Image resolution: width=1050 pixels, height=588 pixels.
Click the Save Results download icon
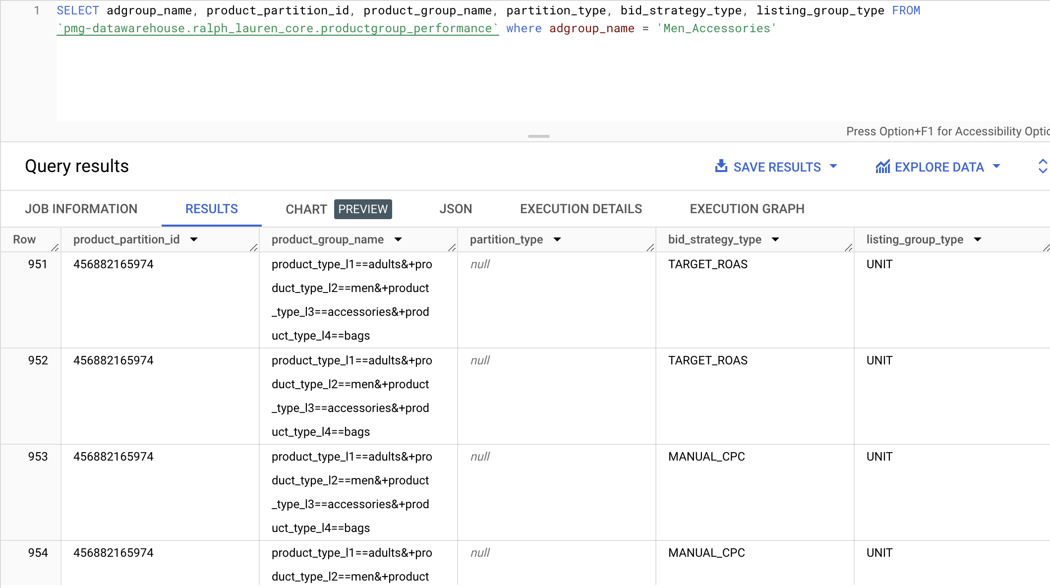click(x=721, y=166)
